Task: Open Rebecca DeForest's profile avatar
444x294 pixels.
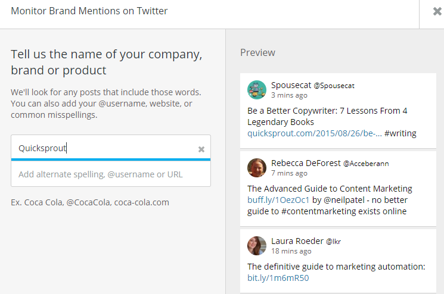Action: (x=257, y=168)
